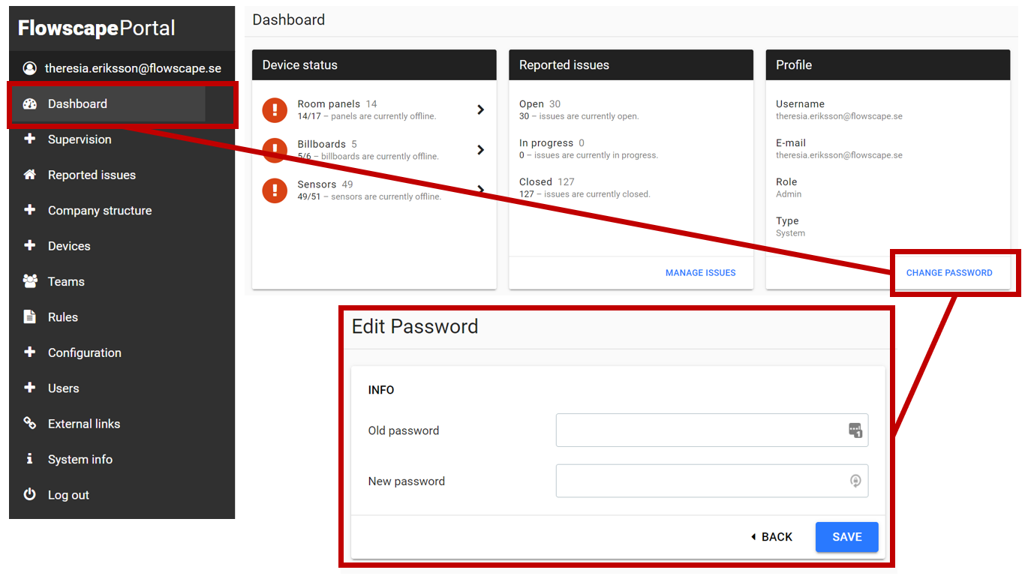Viewport: 1025px width, 579px height.
Task: Click the Admin role value
Action: [x=789, y=194]
